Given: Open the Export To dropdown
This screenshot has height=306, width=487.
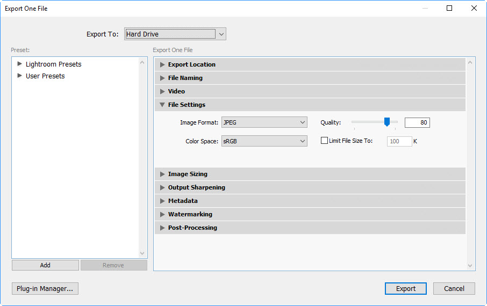Looking at the screenshot, I should click(x=175, y=34).
